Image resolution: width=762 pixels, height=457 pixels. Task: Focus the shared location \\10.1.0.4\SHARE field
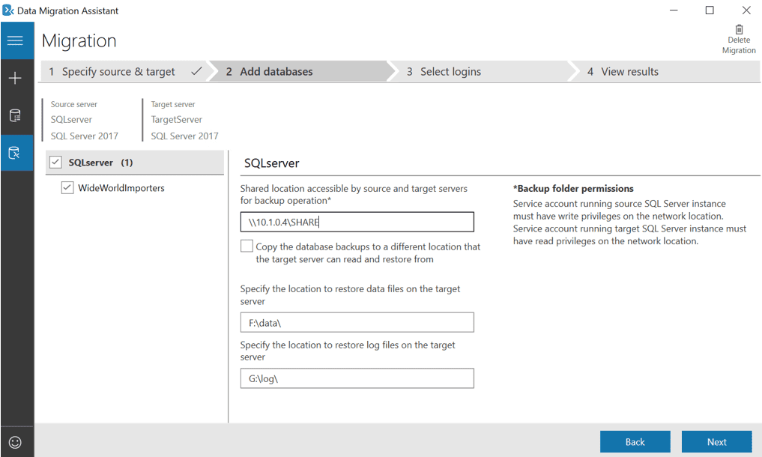(x=357, y=223)
